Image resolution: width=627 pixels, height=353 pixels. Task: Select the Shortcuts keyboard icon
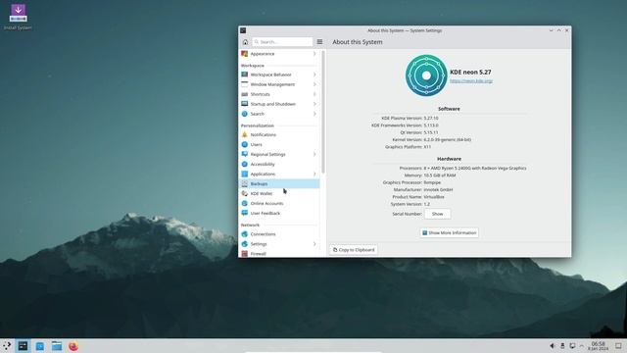[245, 94]
